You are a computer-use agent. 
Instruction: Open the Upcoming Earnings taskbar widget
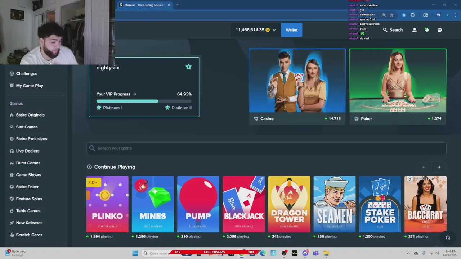click(x=15, y=253)
